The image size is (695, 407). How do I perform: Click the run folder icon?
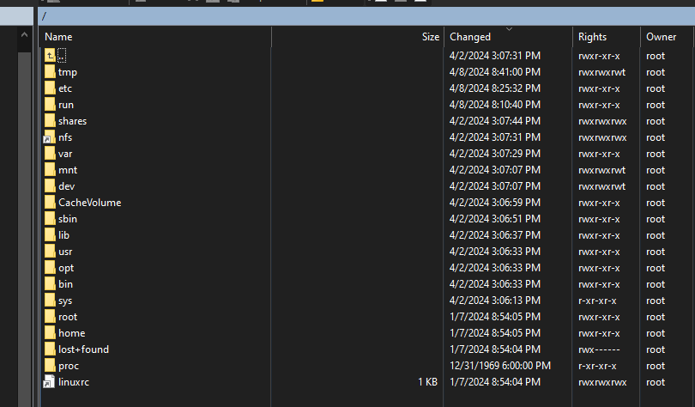click(50, 105)
